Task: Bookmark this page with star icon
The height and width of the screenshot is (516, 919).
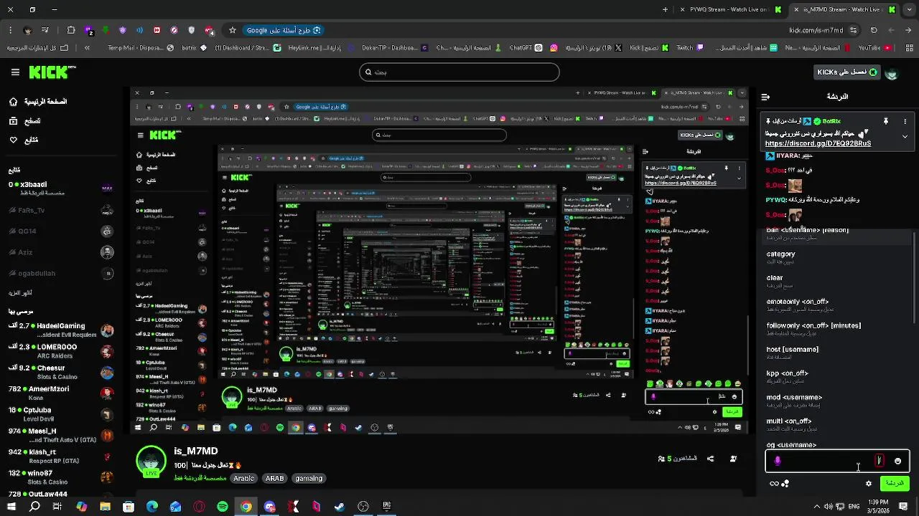Action: [233, 30]
